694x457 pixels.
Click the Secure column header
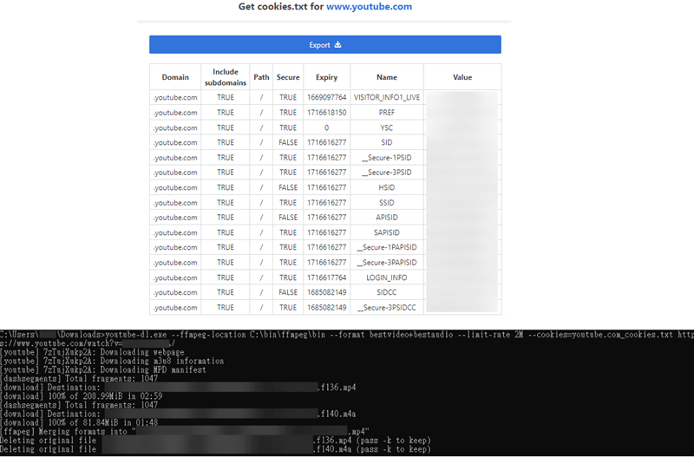tap(288, 77)
